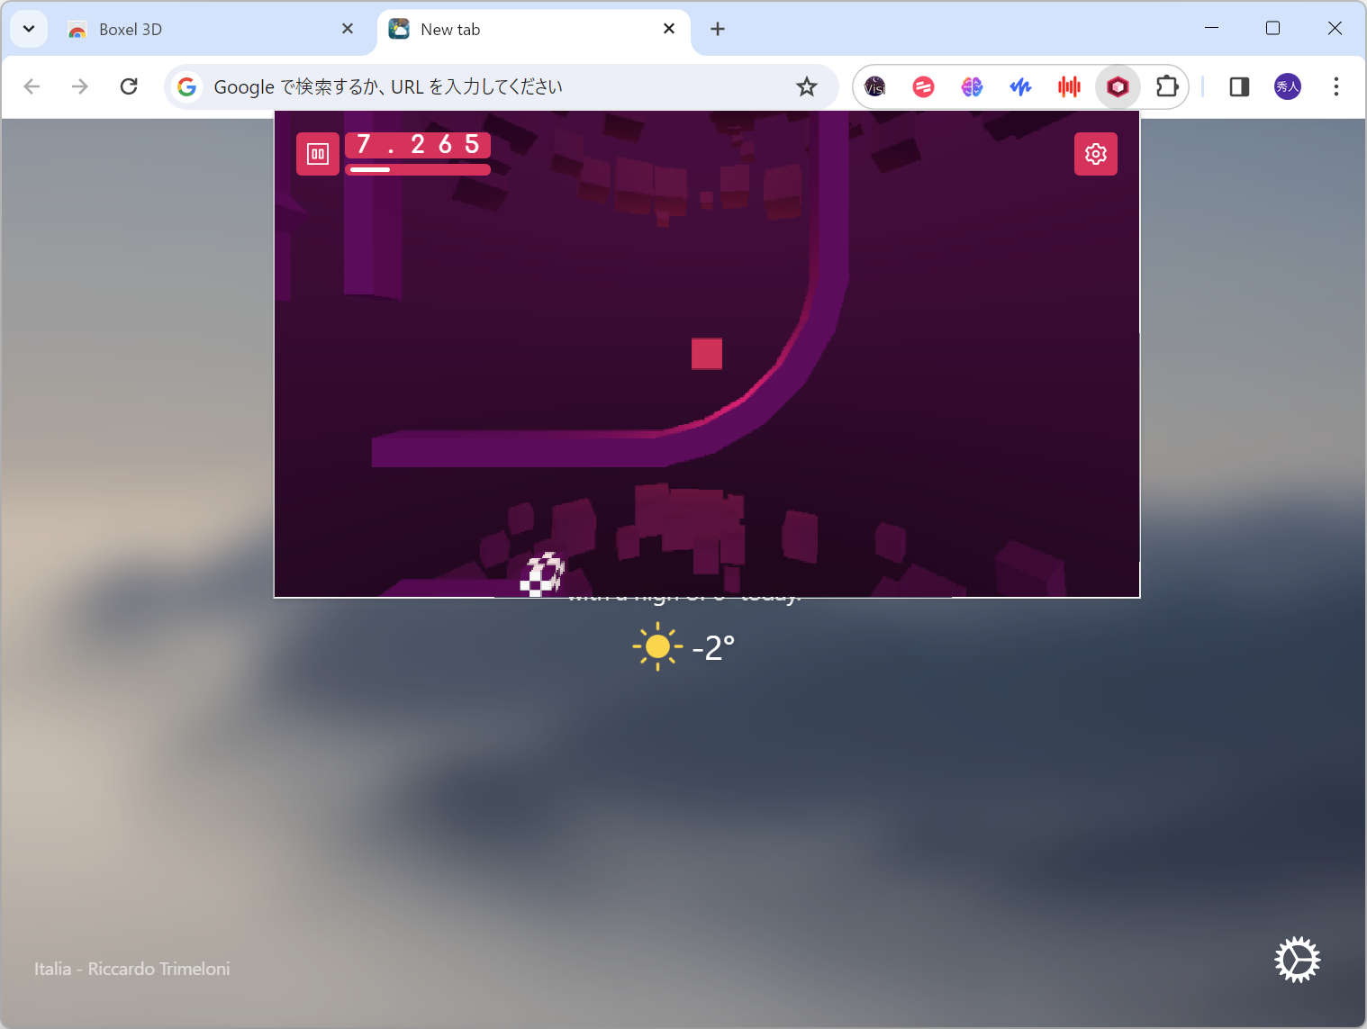Bookmark the page via the star icon
1367x1029 pixels.
[806, 86]
